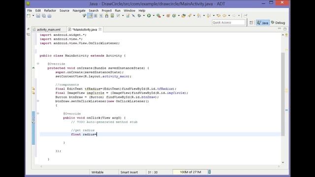The image size is (315, 177).
Task: Open the Search menu
Action: click(94, 10)
